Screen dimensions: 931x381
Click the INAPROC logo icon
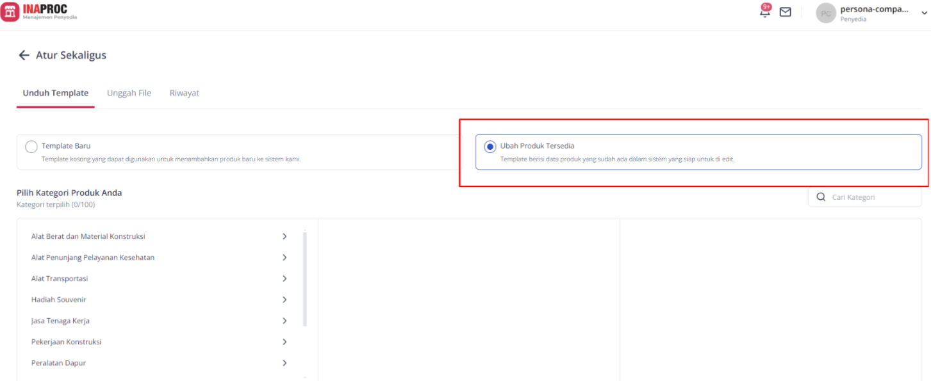[x=10, y=12]
